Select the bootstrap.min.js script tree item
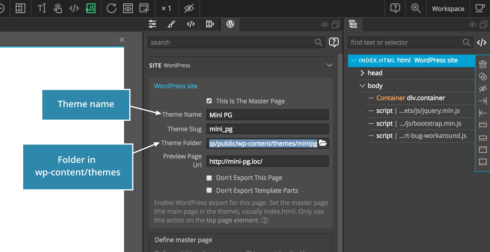 pos(419,123)
